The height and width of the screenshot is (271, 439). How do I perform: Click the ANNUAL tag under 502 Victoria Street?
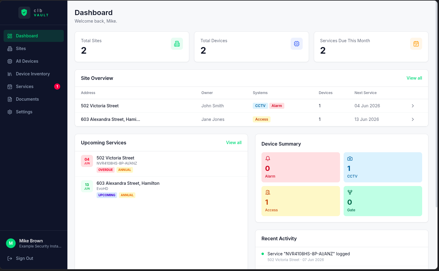point(125,170)
